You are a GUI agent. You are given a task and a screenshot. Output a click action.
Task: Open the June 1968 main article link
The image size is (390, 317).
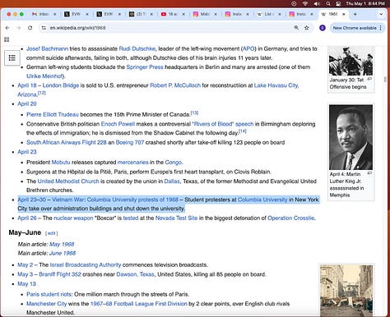(63, 253)
